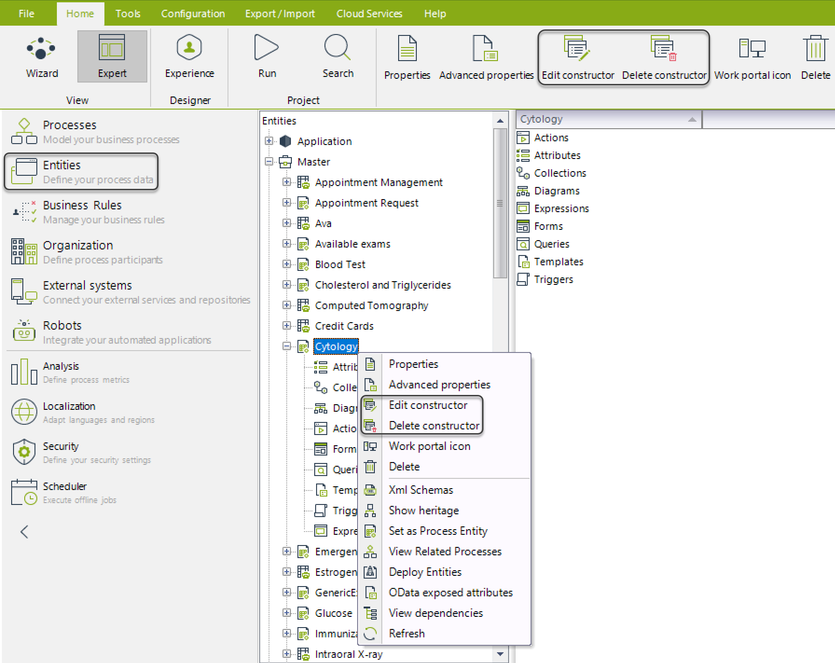Select the Ava entity
835x663 pixels.
pyautogui.click(x=323, y=223)
